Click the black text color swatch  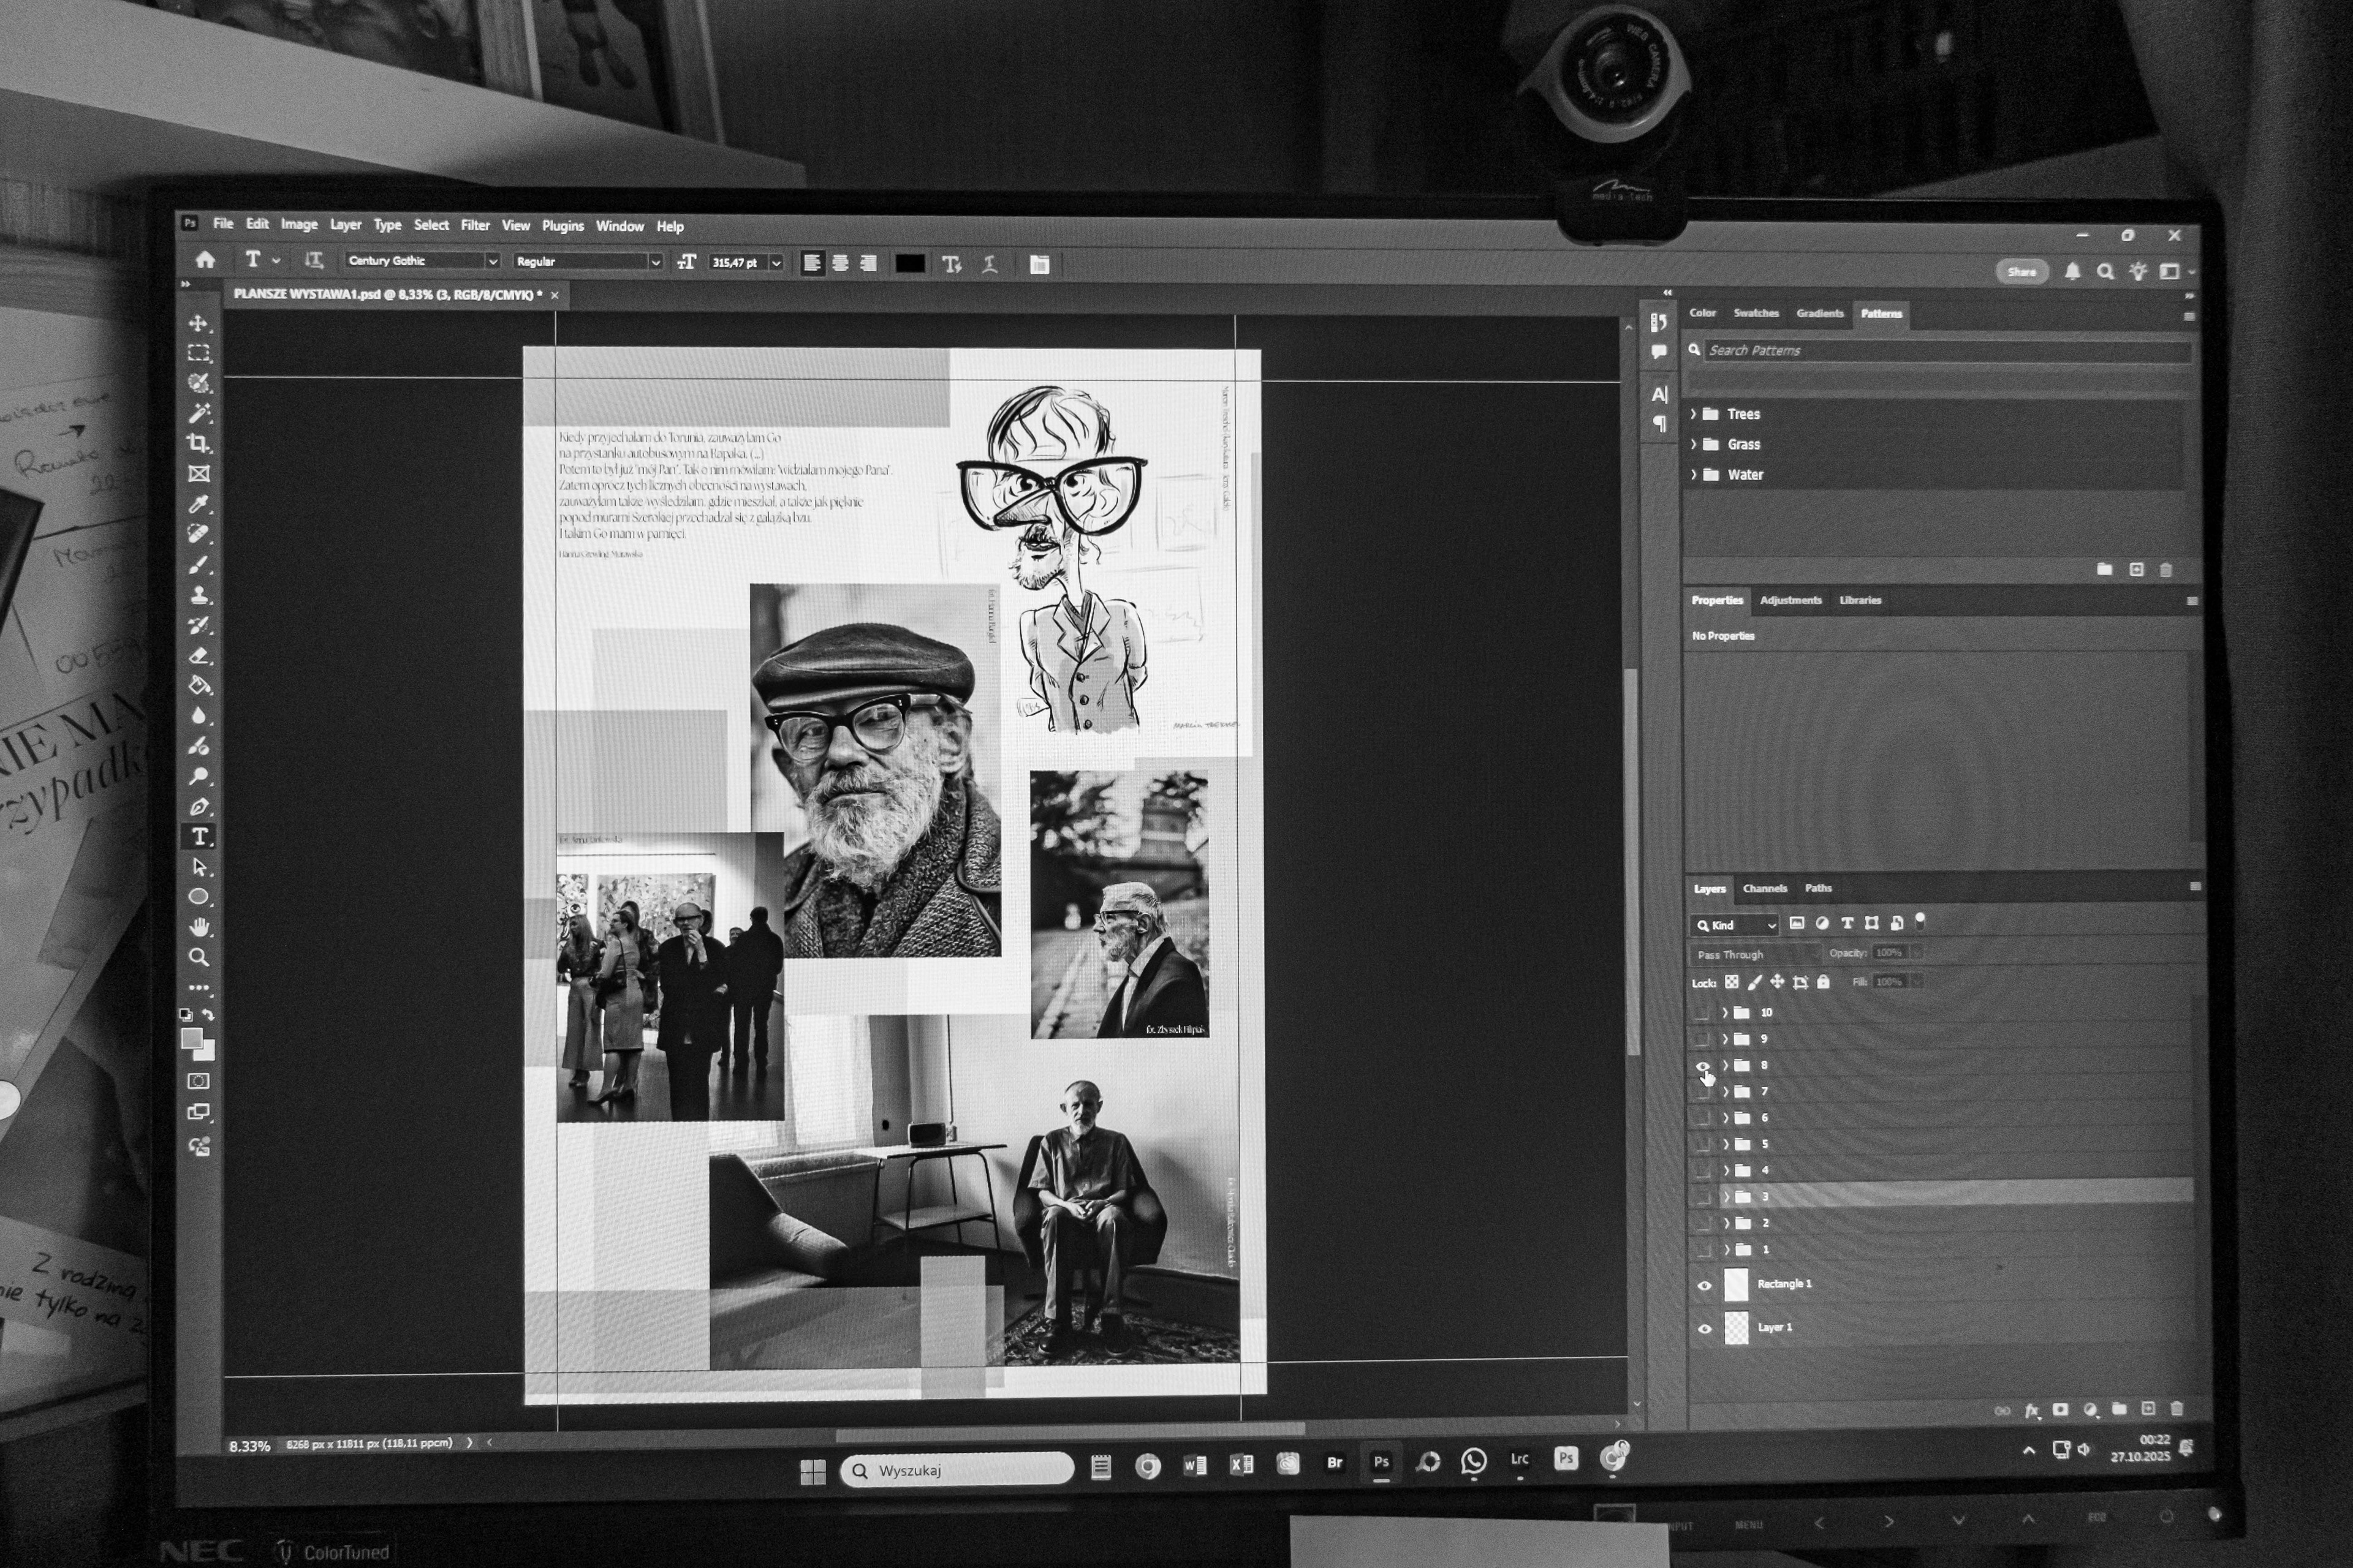tap(909, 264)
